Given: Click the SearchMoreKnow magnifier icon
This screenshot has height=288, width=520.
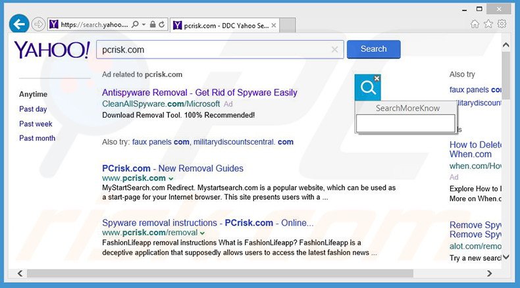Looking at the screenshot, I should coord(367,88).
